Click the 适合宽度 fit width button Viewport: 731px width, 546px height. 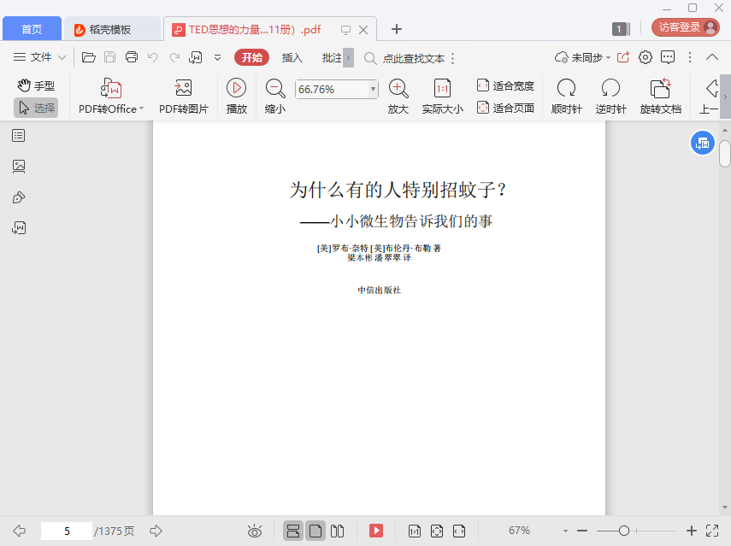pos(505,85)
